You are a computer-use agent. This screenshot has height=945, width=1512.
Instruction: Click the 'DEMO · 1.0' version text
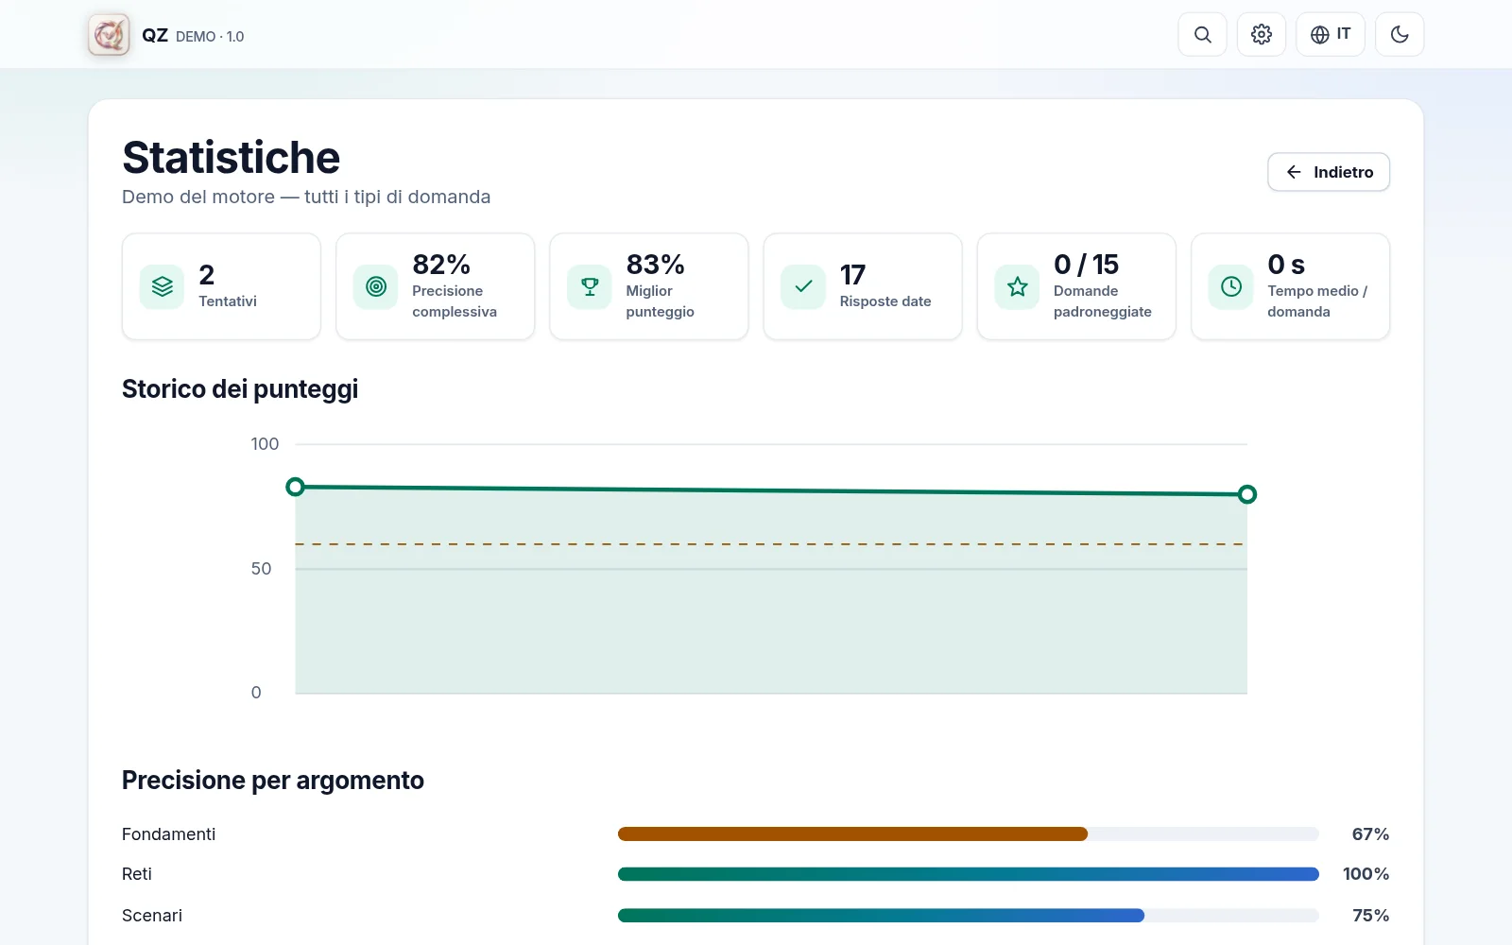click(210, 36)
